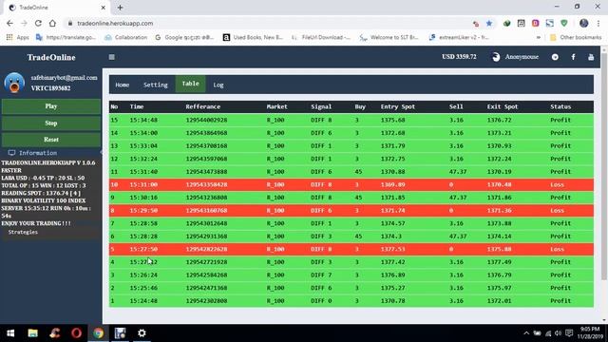Screen dimensions: 608x342
Task: Open the Windows Start menu
Action: click(10, 333)
